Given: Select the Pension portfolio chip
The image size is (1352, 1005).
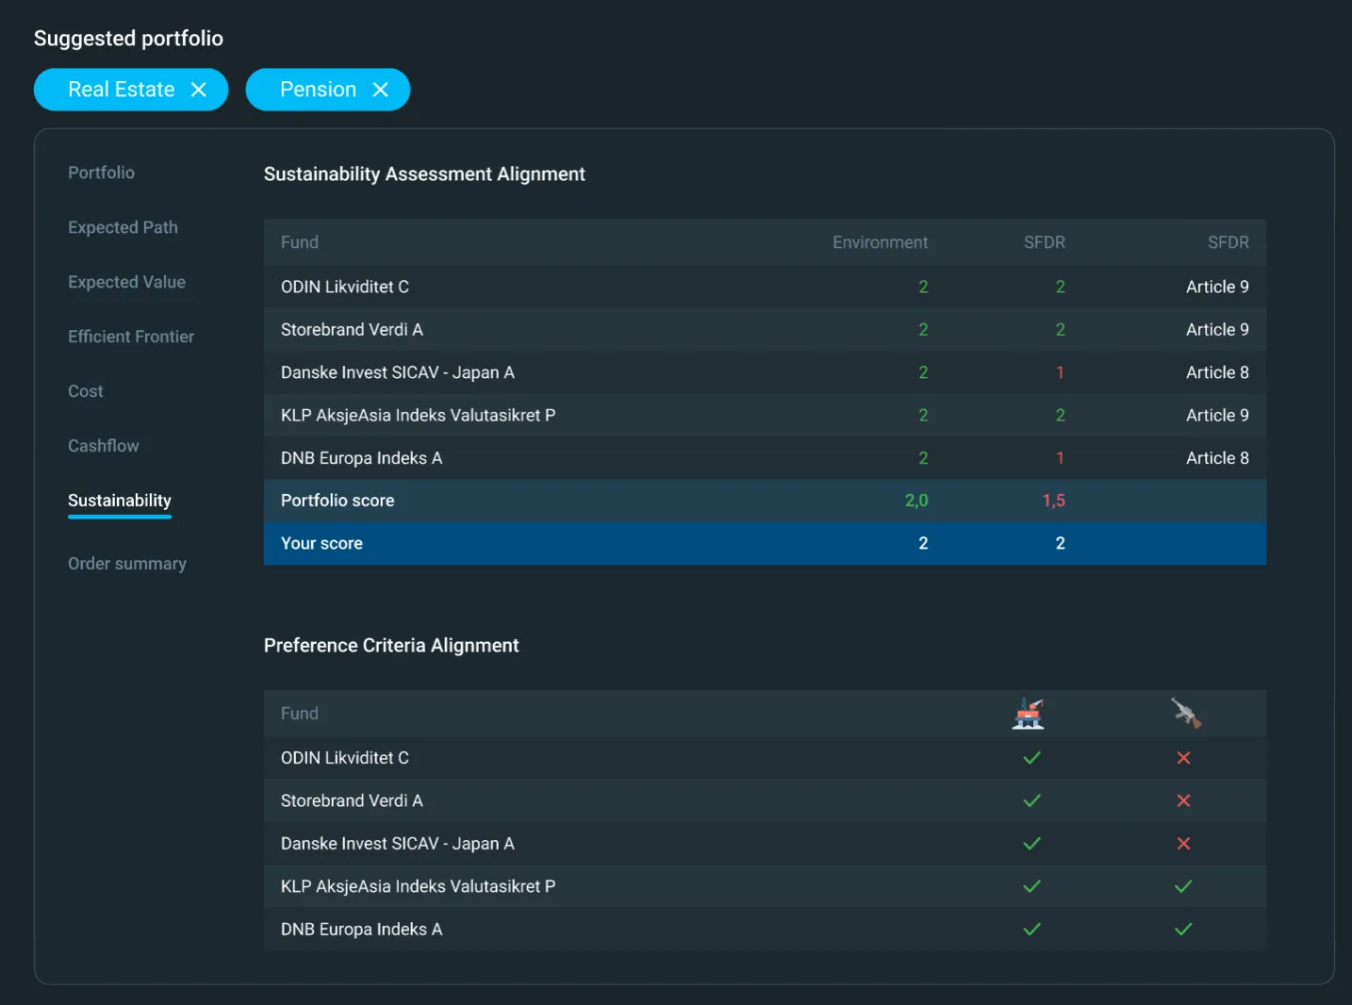Looking at the screenshot, I should tap(328, 90).
